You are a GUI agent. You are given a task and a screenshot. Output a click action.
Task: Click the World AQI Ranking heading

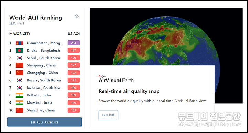[35, 18]
